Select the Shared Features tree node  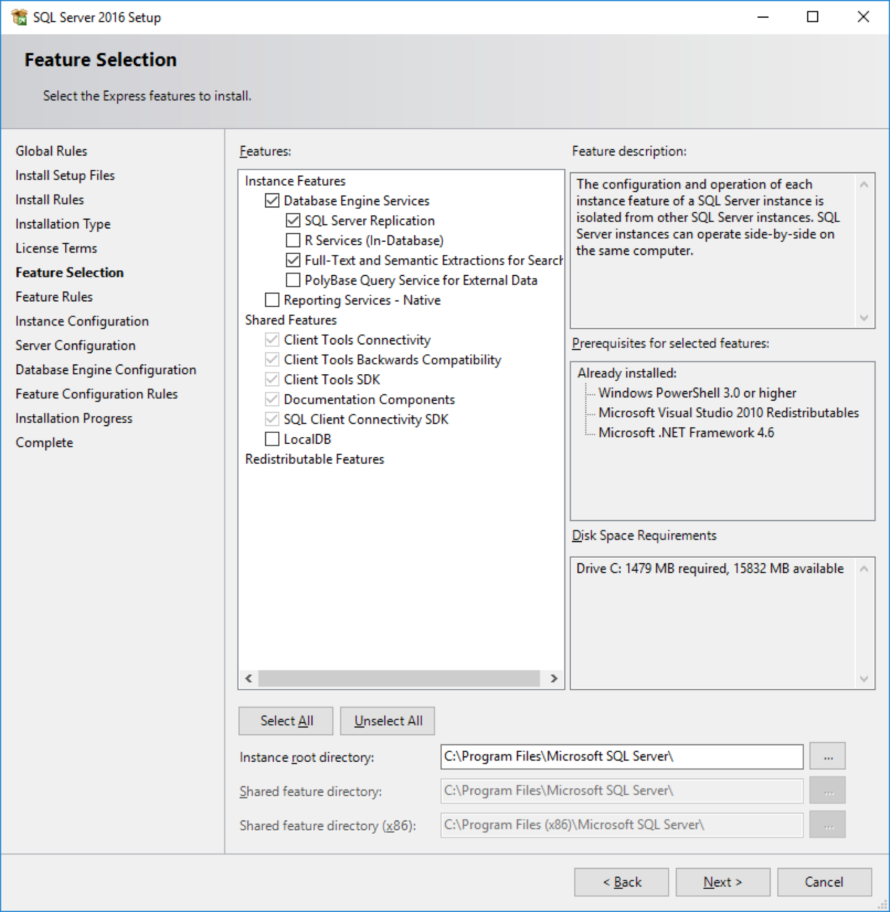[291, 320]
